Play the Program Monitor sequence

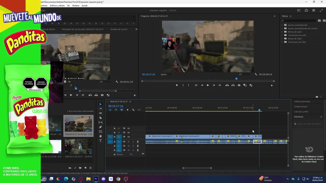208,85
